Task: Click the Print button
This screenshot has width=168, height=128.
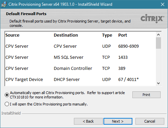Action: pos(146,95)
